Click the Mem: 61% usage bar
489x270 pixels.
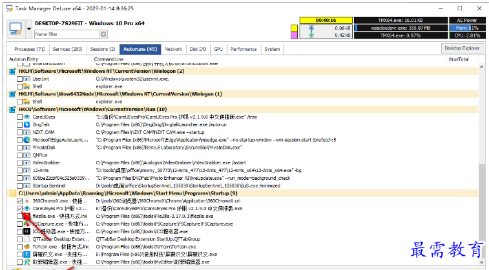pos(466,28)
